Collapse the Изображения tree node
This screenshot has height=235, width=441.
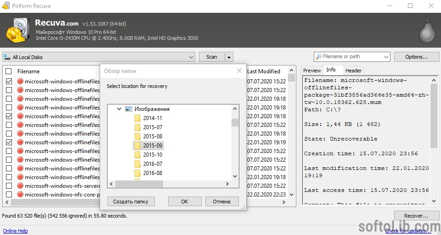[119, 109]
